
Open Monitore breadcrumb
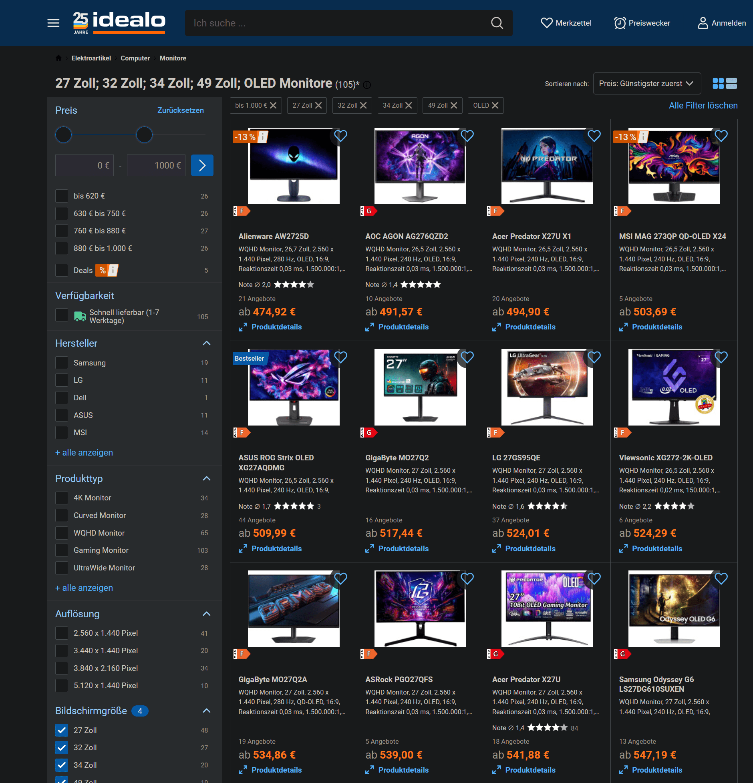coord(173,58)
